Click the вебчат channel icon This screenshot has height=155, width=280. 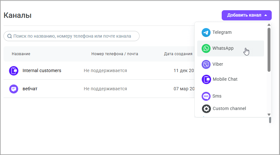14,89
